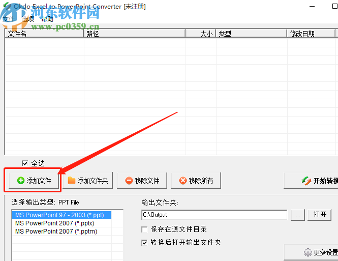
Task: Click the orange folder Add Folder icon
Action: coord(71,180)
